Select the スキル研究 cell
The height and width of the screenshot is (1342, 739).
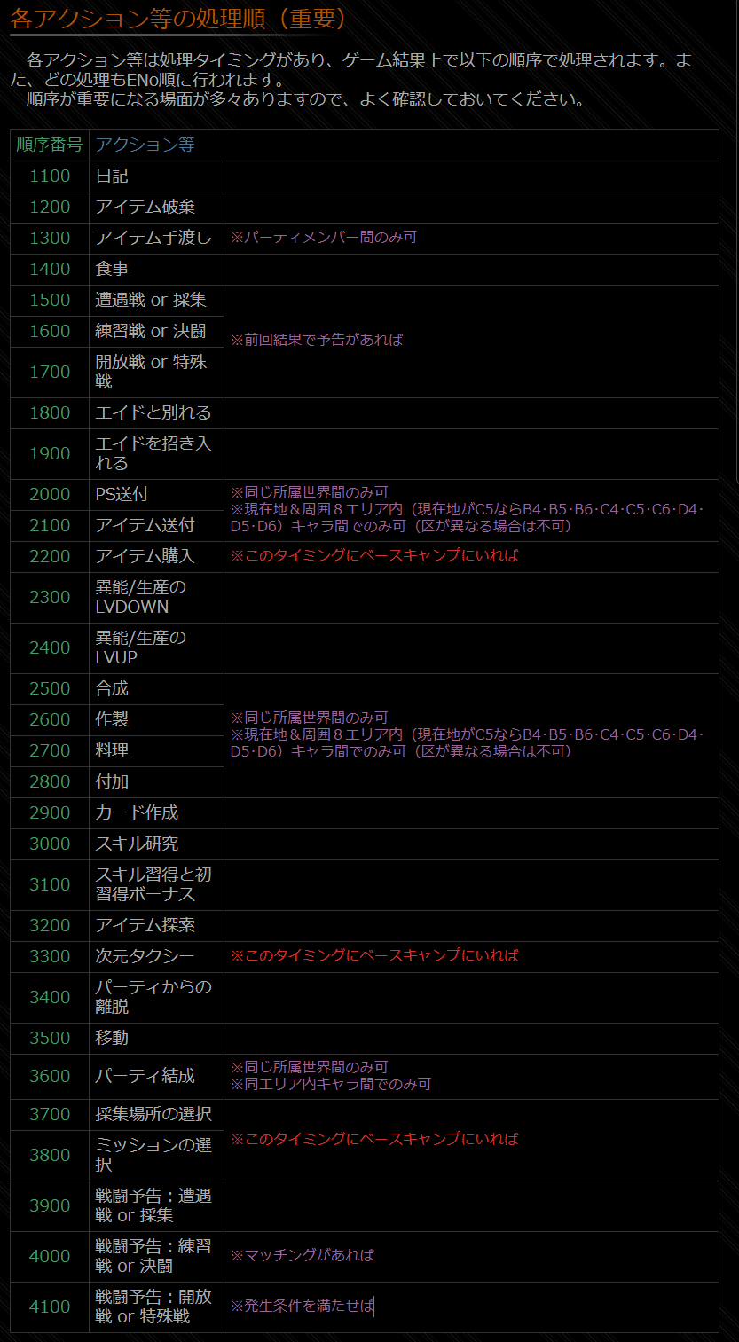[x=156, y=844]
